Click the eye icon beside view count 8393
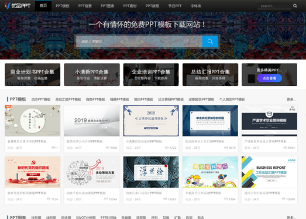This screenshot has height=219, width=306. (x=285, y=148)
